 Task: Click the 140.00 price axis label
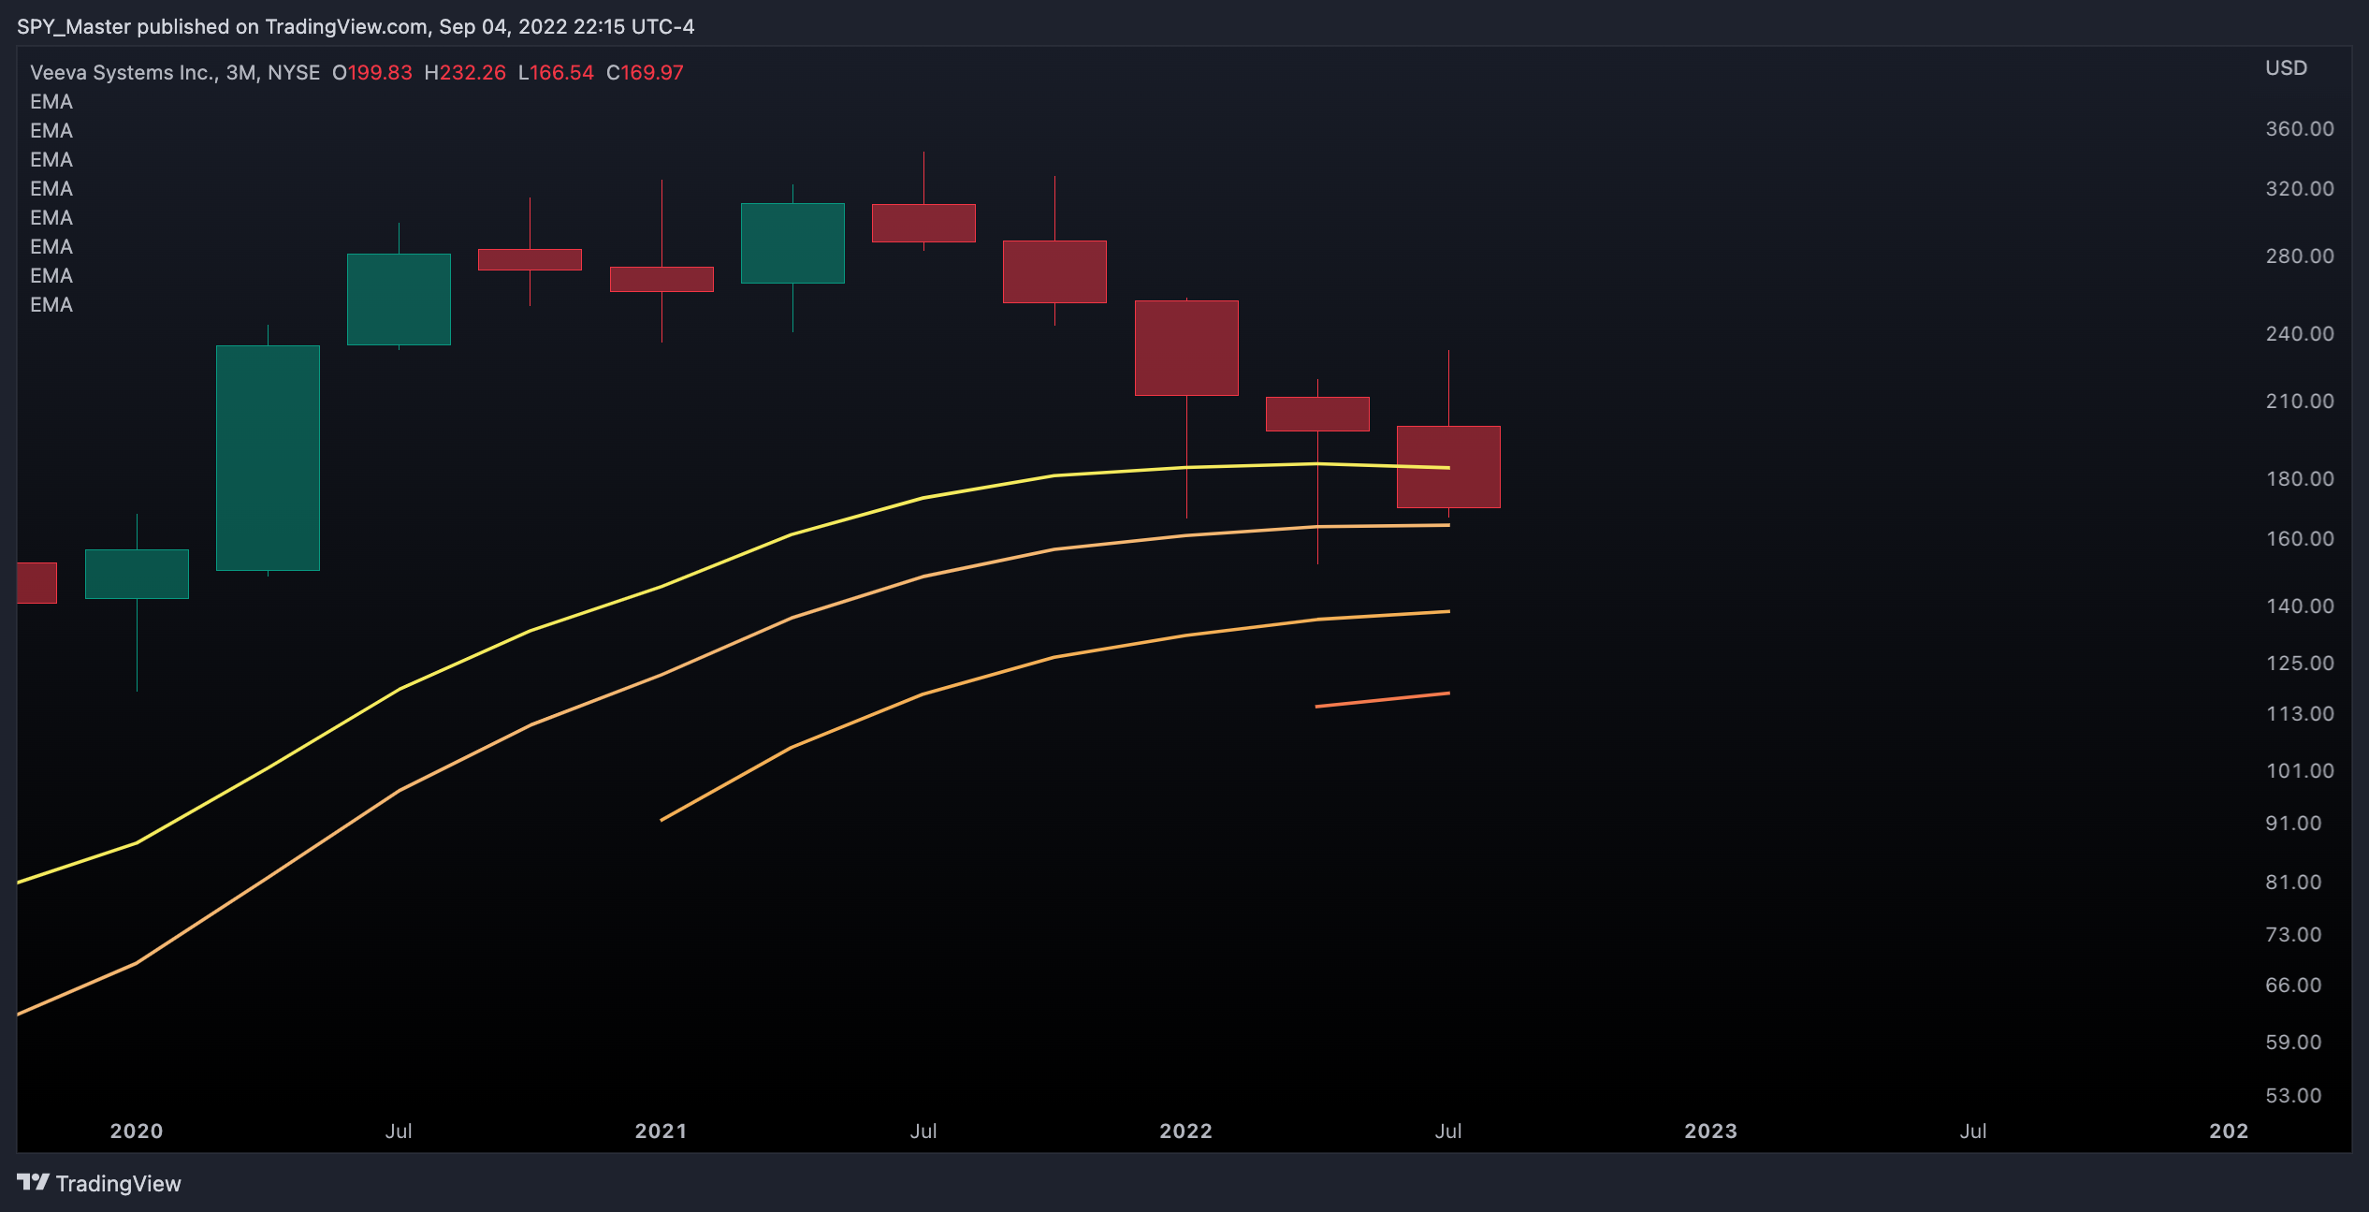click(2300, 606)
